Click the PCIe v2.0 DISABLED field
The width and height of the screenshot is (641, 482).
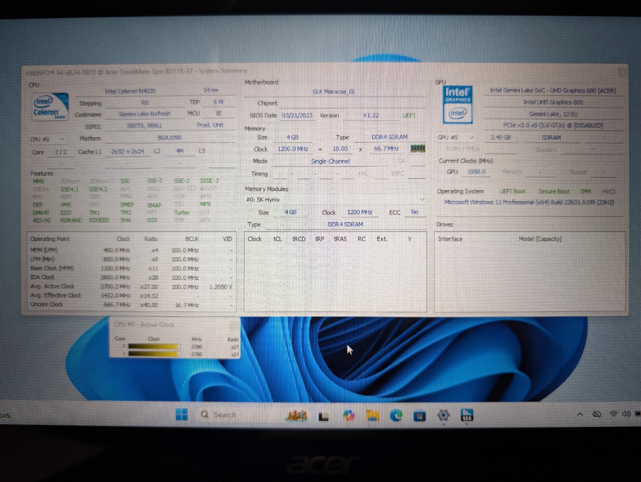coord(553,125)
